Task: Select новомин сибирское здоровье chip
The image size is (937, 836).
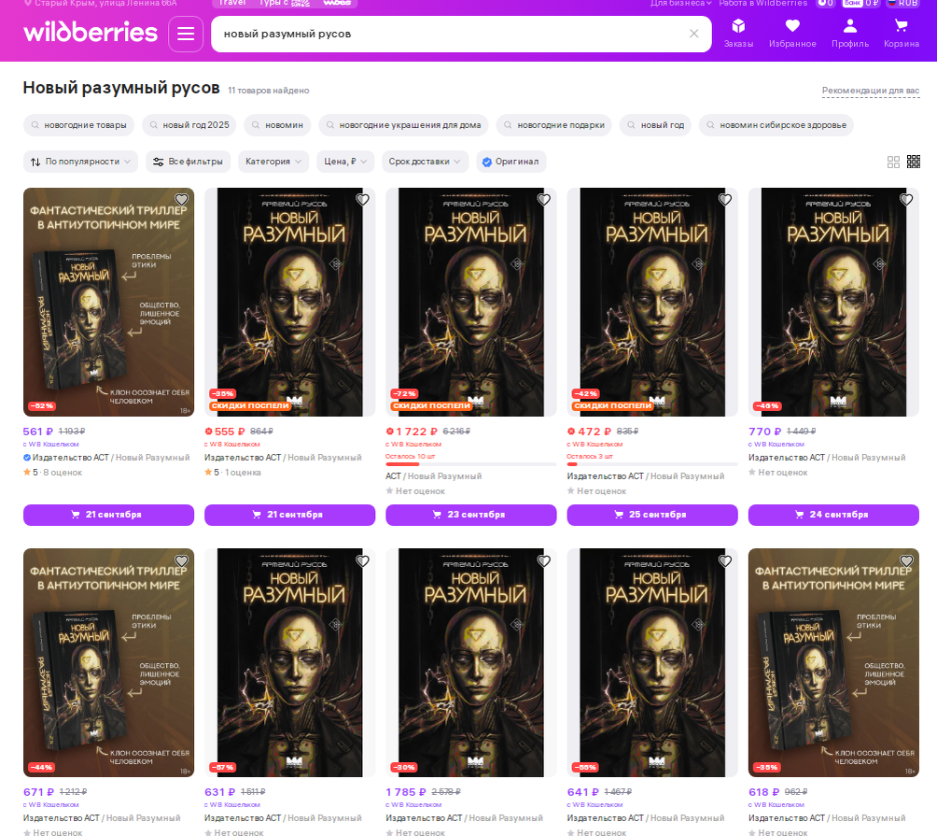Action: point(776,125)
